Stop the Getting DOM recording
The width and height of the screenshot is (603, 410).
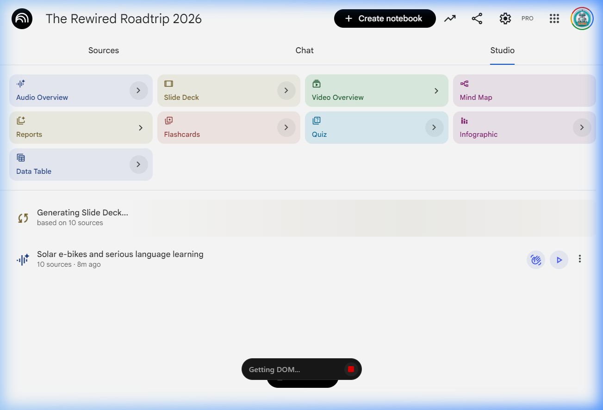(351, 369)
